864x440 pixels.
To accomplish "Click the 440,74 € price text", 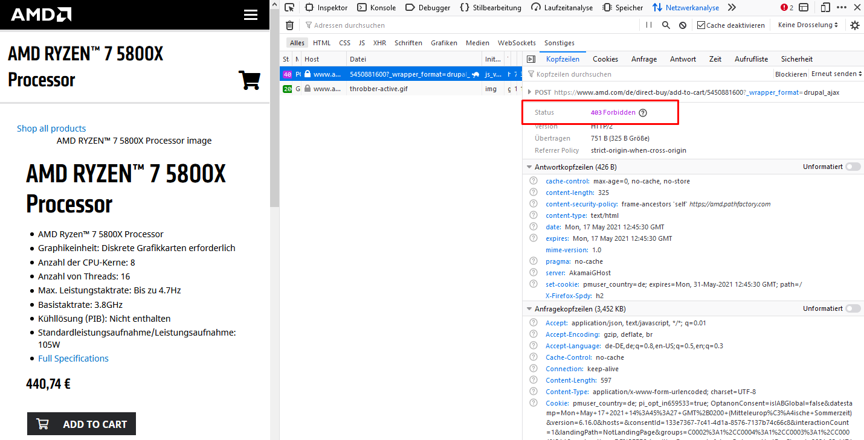I will [48, 384].
